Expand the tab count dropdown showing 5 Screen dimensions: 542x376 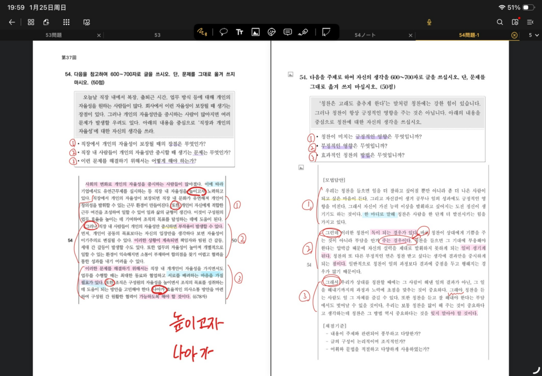pos(534,35)
